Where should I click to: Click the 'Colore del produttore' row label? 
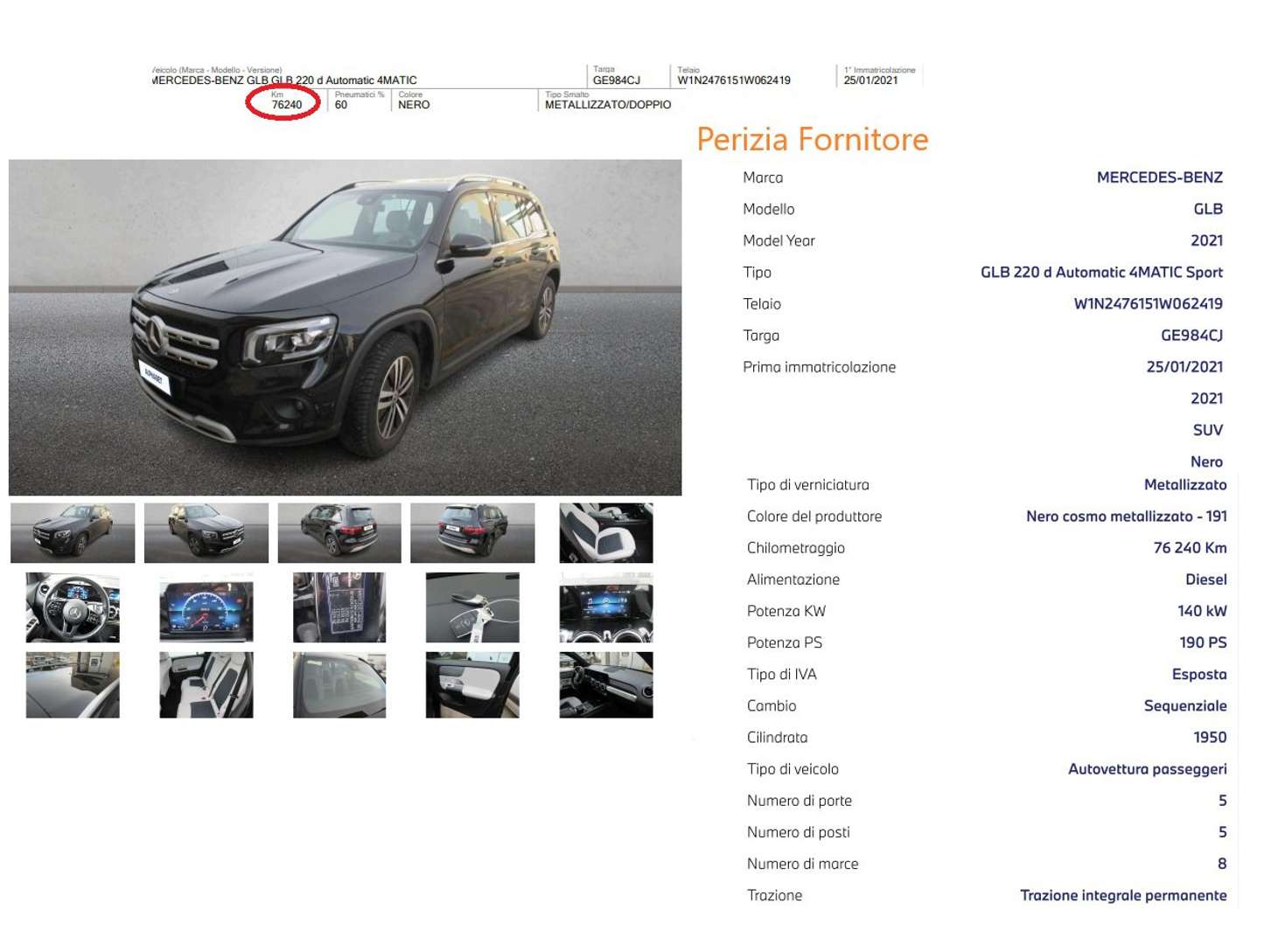(x=814, y=517)
